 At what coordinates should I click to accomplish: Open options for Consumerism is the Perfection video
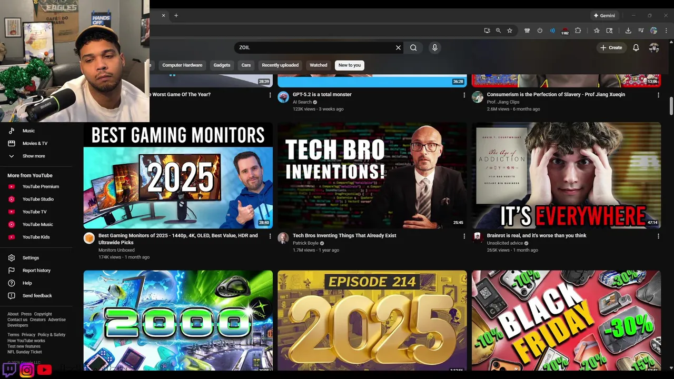(x=658, y=95)
